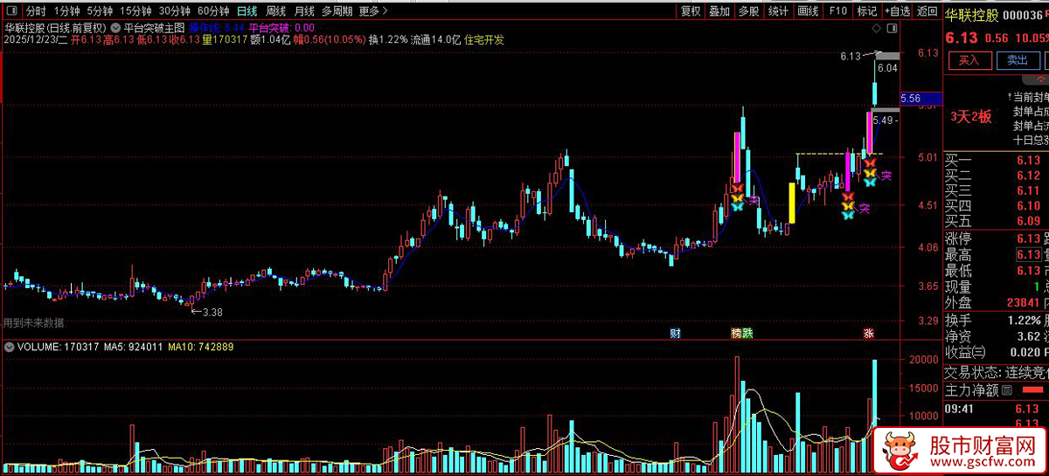Open VOLUME indicator dropdown arrow
1049x476 pixels.
pyautogui.click(x=9, y=347)
